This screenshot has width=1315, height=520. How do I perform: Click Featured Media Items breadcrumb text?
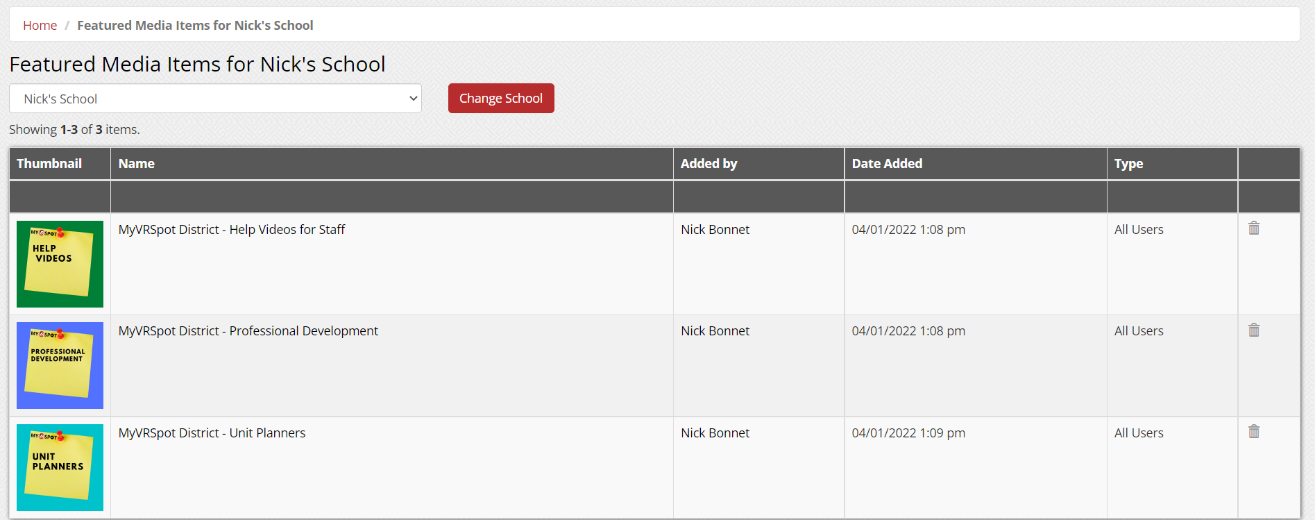coord(195,26)
